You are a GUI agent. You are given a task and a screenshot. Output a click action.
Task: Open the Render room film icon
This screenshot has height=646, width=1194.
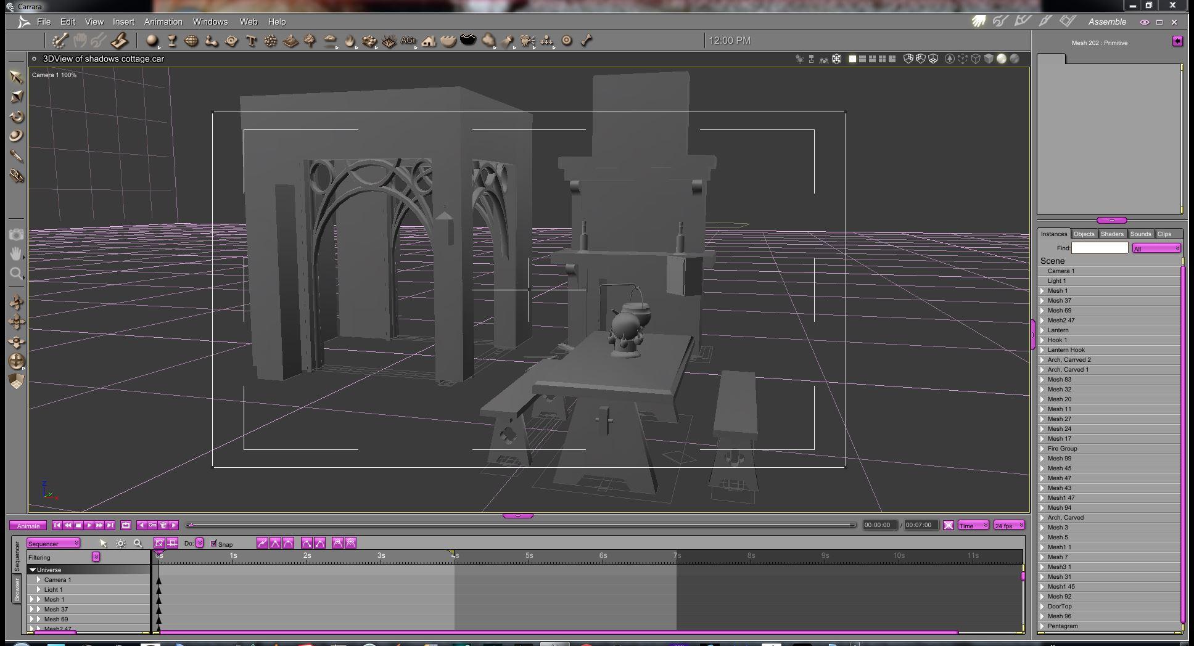coord(1068,22)
